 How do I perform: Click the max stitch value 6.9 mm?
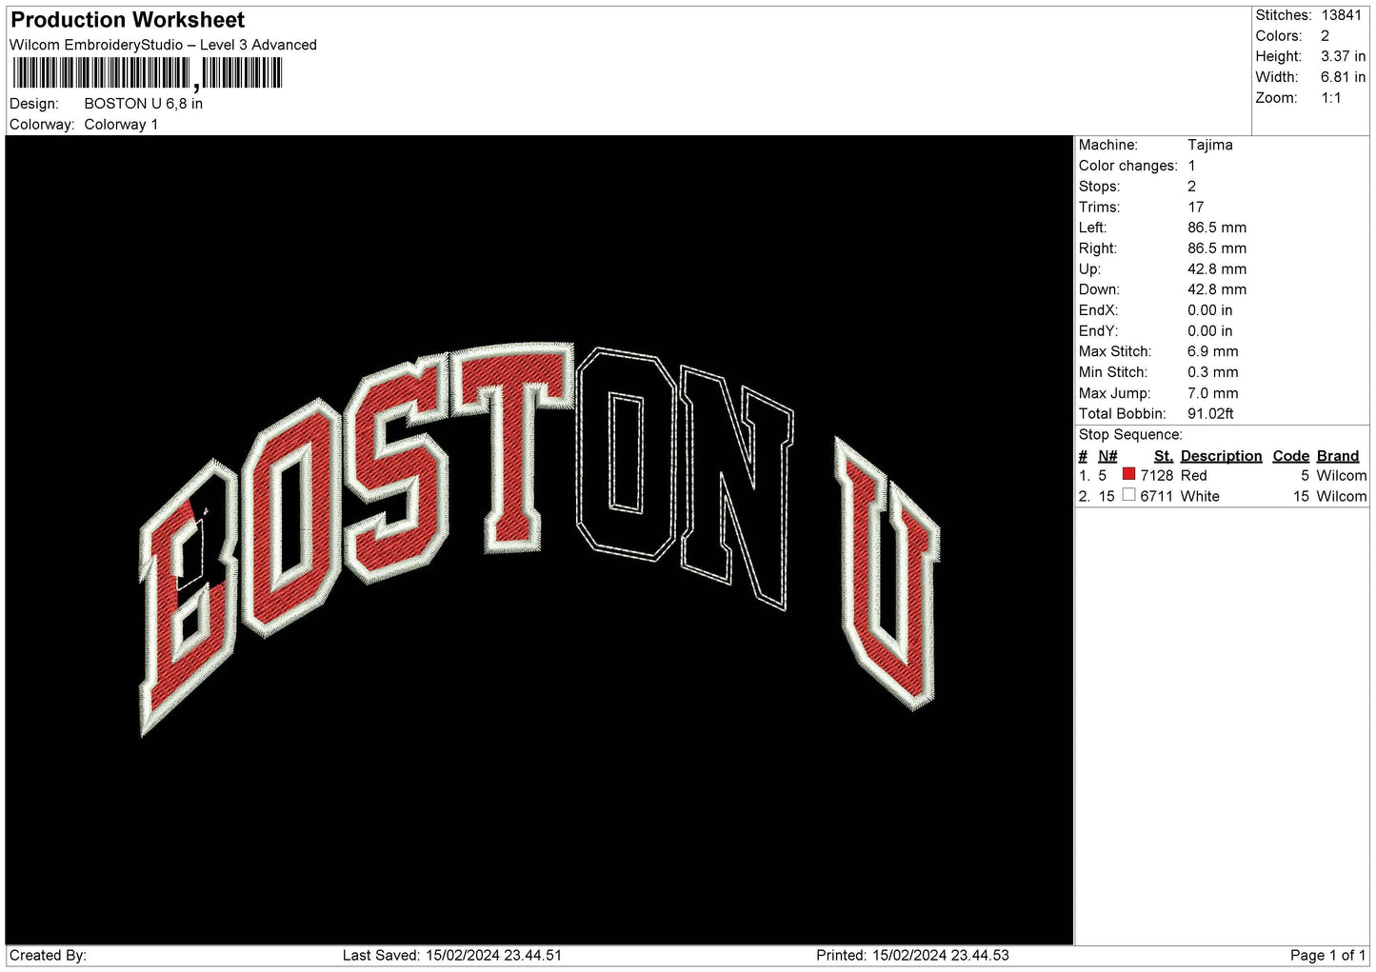click(x=1212, y=351)
